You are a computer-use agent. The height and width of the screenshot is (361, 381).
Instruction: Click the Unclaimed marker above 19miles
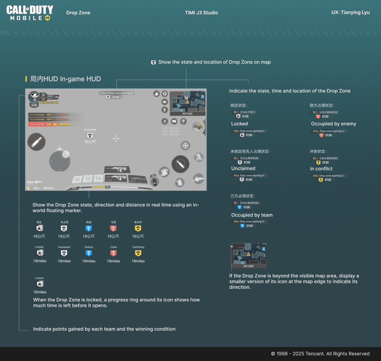tap(64, 253)
